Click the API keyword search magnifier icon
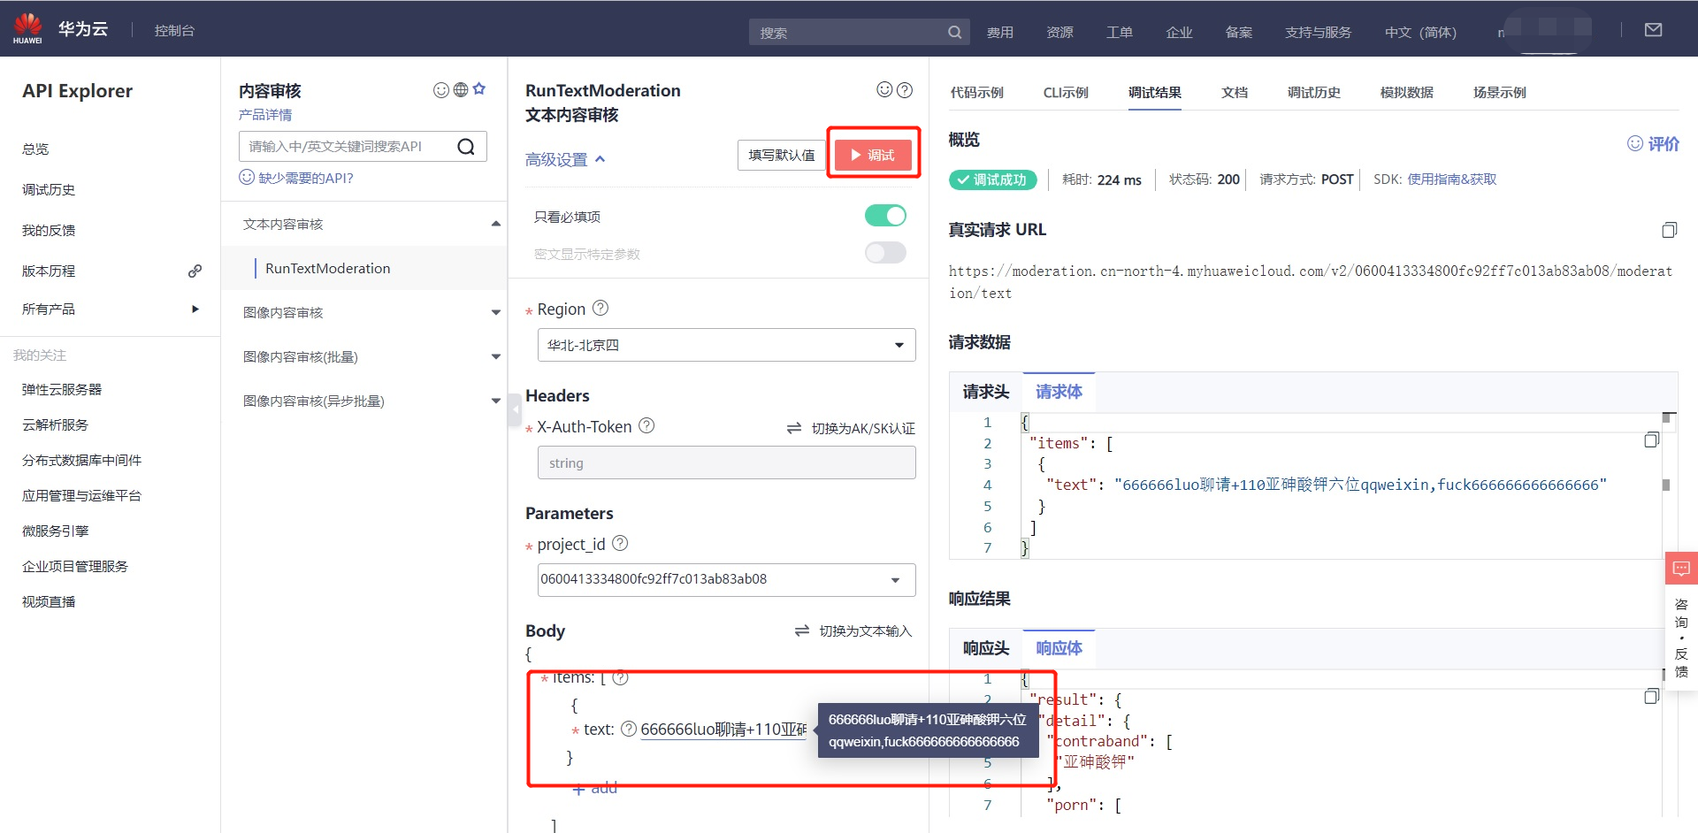 466,147
